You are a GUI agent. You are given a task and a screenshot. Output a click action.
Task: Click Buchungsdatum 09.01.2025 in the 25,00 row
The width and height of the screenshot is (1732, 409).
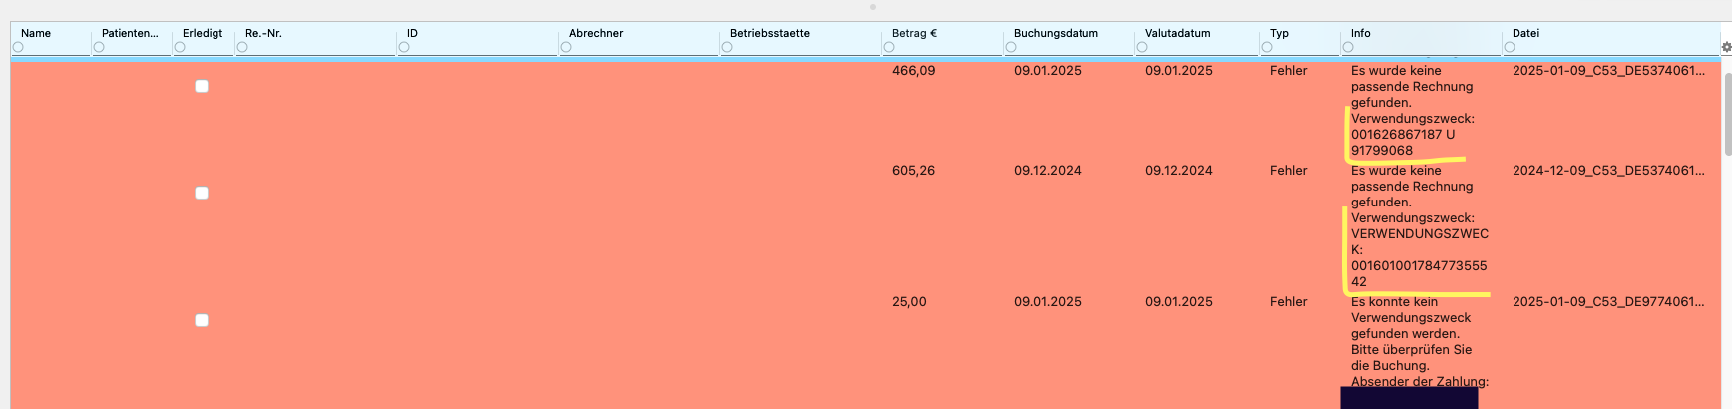pos(1048,302)
